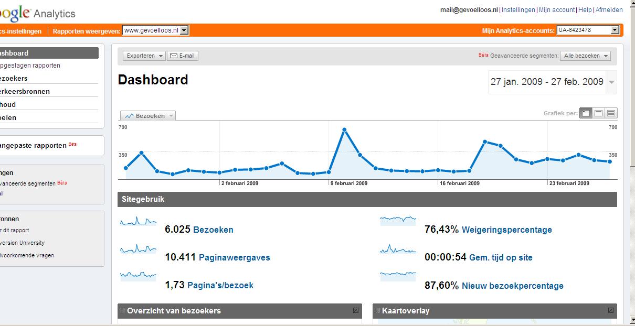Click the Sitegebruik section header
Image resolution: width=635 pixels, height=326 pixels.
367,199
